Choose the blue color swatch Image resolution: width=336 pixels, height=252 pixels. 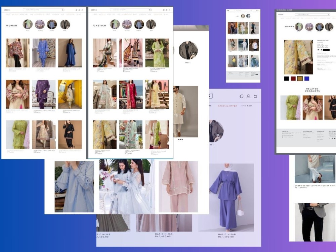click(307, 79)
